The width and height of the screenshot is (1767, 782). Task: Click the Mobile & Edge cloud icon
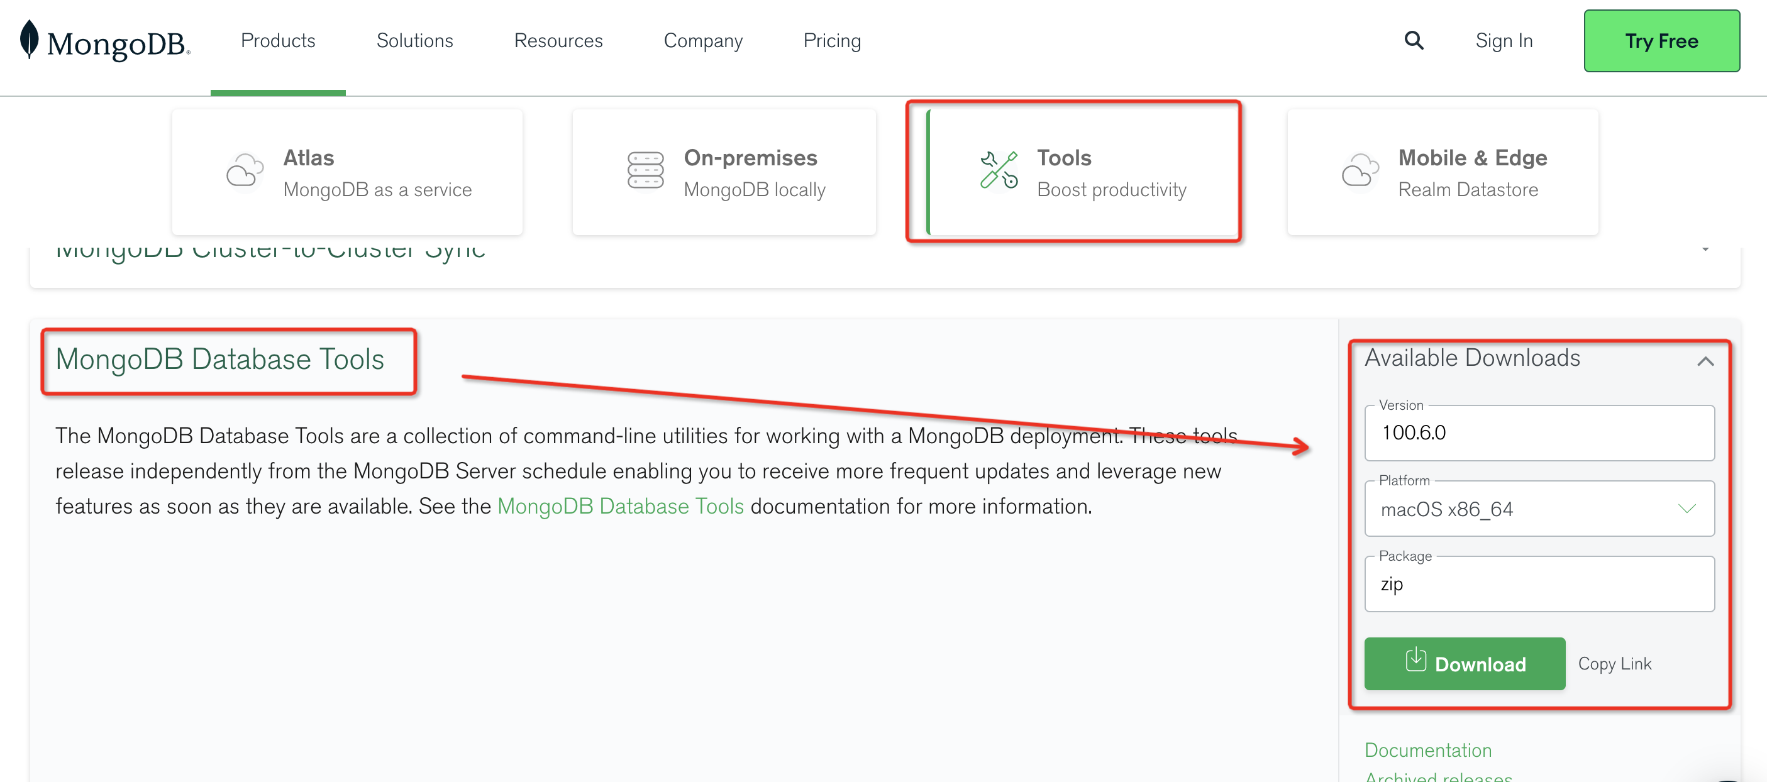[x=1360, y=170]
